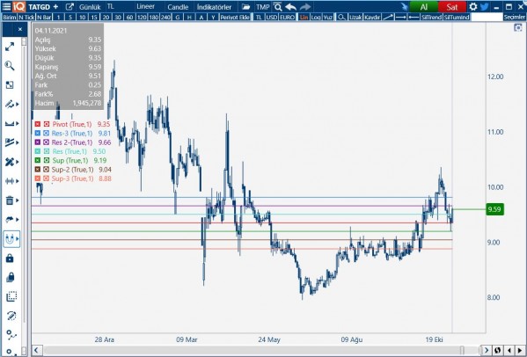Select the magnifier zoom tool in sidebar
Image resolution: width=527 pixels, height=357 pixels.
click(x=10, y=65)
